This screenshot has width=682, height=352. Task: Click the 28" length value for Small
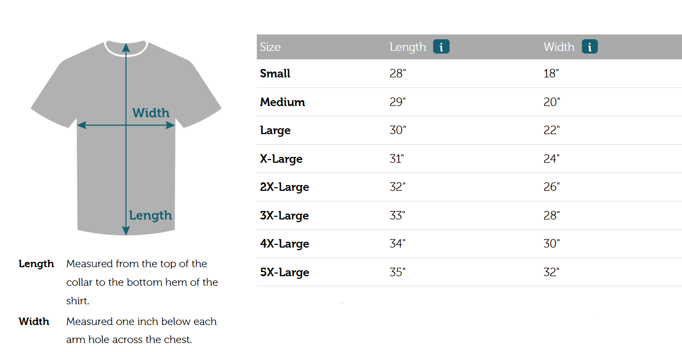[x=397, y=74]
